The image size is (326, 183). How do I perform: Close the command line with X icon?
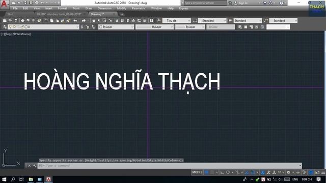pos(30,166)
